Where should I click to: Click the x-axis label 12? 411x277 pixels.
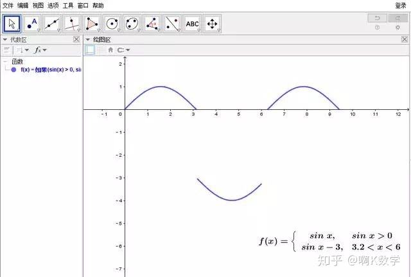click(398, 114)
